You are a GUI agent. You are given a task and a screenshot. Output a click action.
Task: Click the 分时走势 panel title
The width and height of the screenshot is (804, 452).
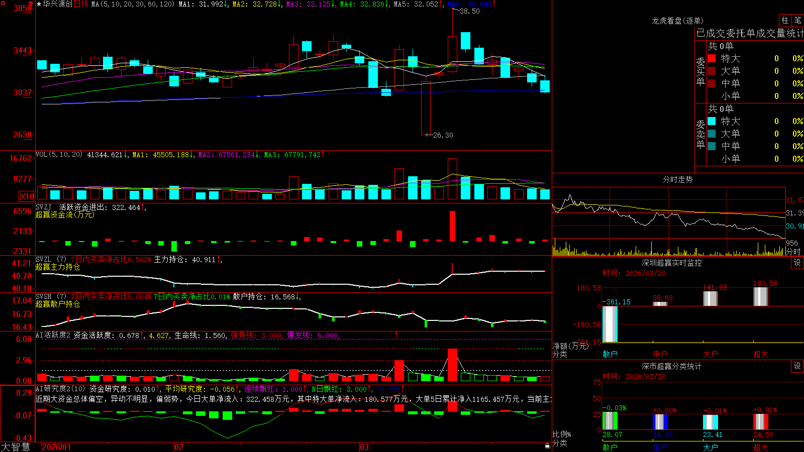pyautogui.click(x=677, y=179)
